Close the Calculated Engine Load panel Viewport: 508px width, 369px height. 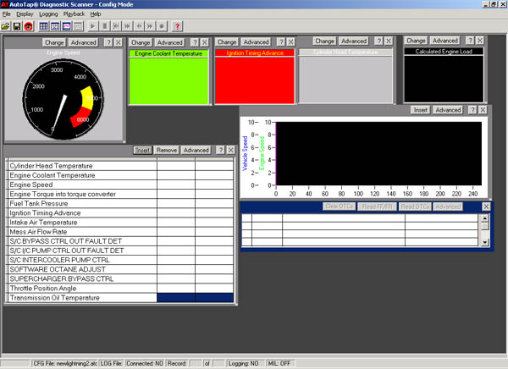(491, 41)
